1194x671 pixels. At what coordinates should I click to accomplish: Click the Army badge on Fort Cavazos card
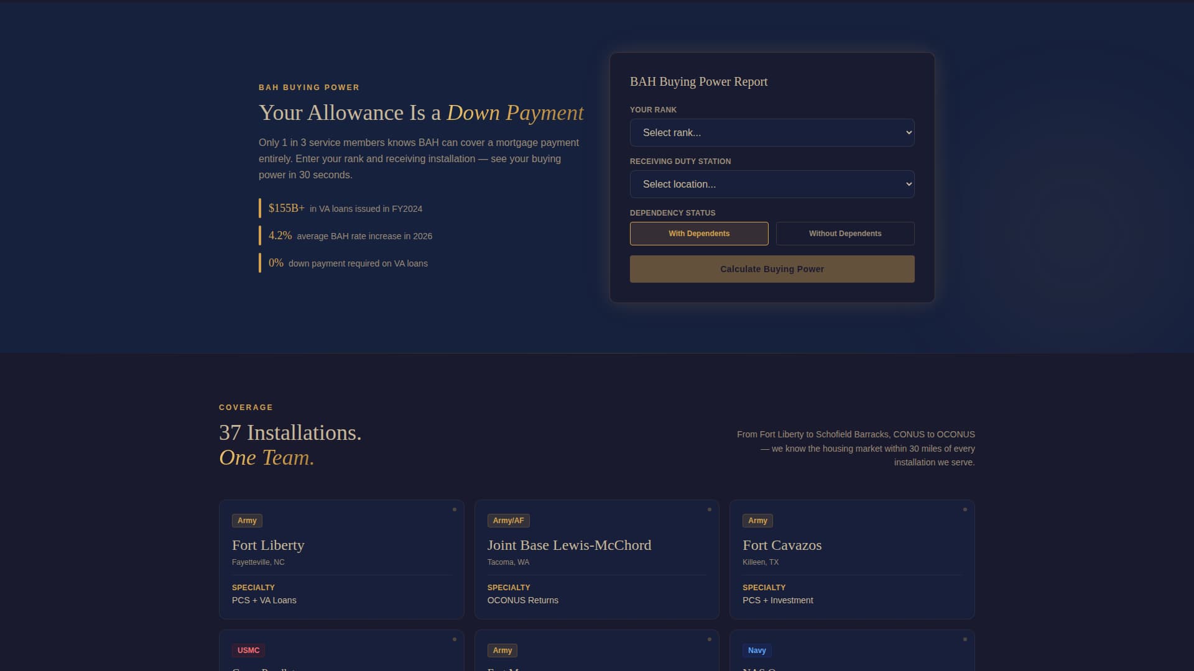coord(757,521)
